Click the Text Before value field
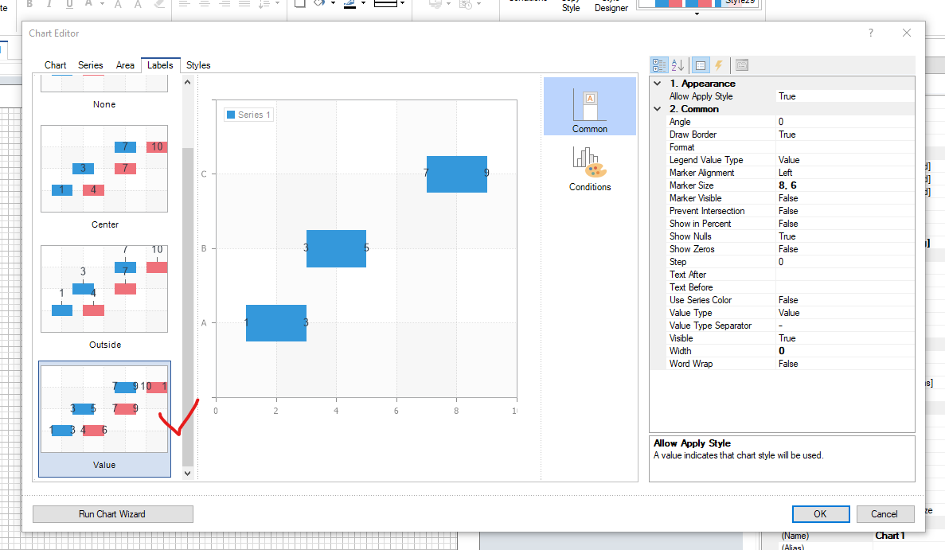The height and width of the screenshot is (550, 945). click(845, 287)
